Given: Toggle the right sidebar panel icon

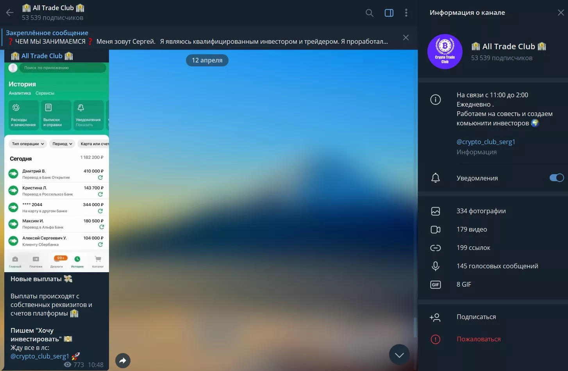Looking at the screenshot, I should [x=389, y=13].
